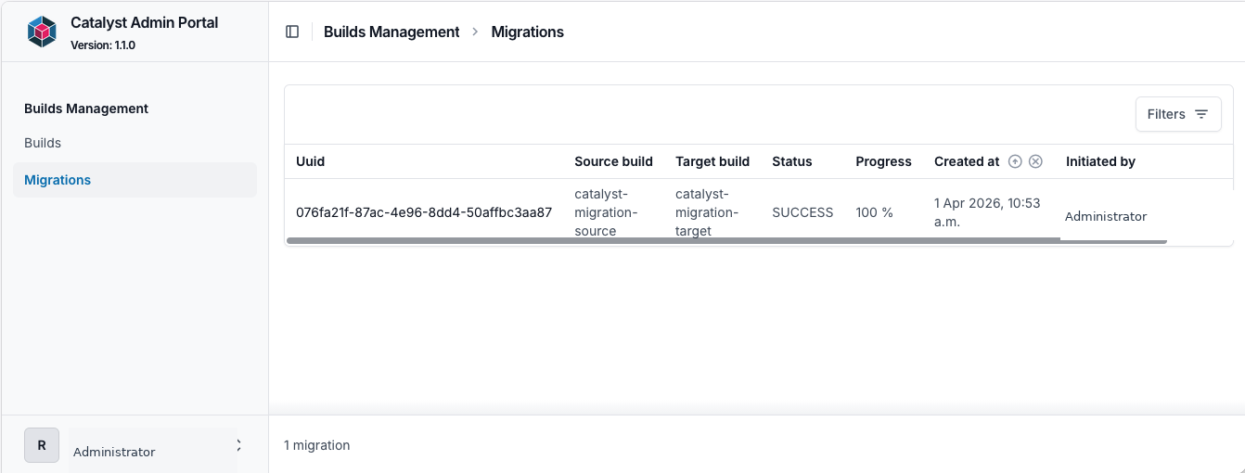The image size is (1245, 473).
Task: Open the Filters button
Action: coord(1178,114)
